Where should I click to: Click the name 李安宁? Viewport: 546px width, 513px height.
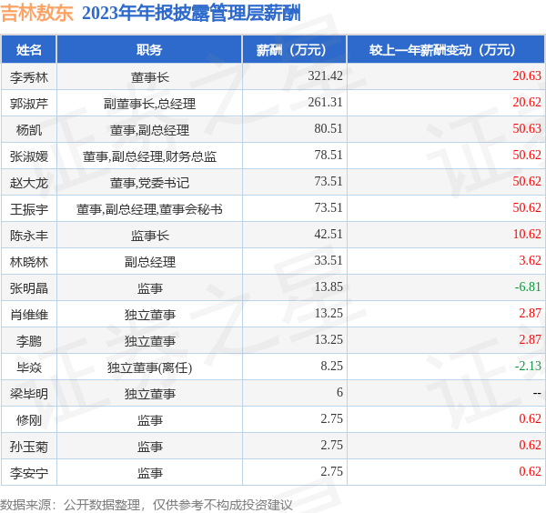29,473
